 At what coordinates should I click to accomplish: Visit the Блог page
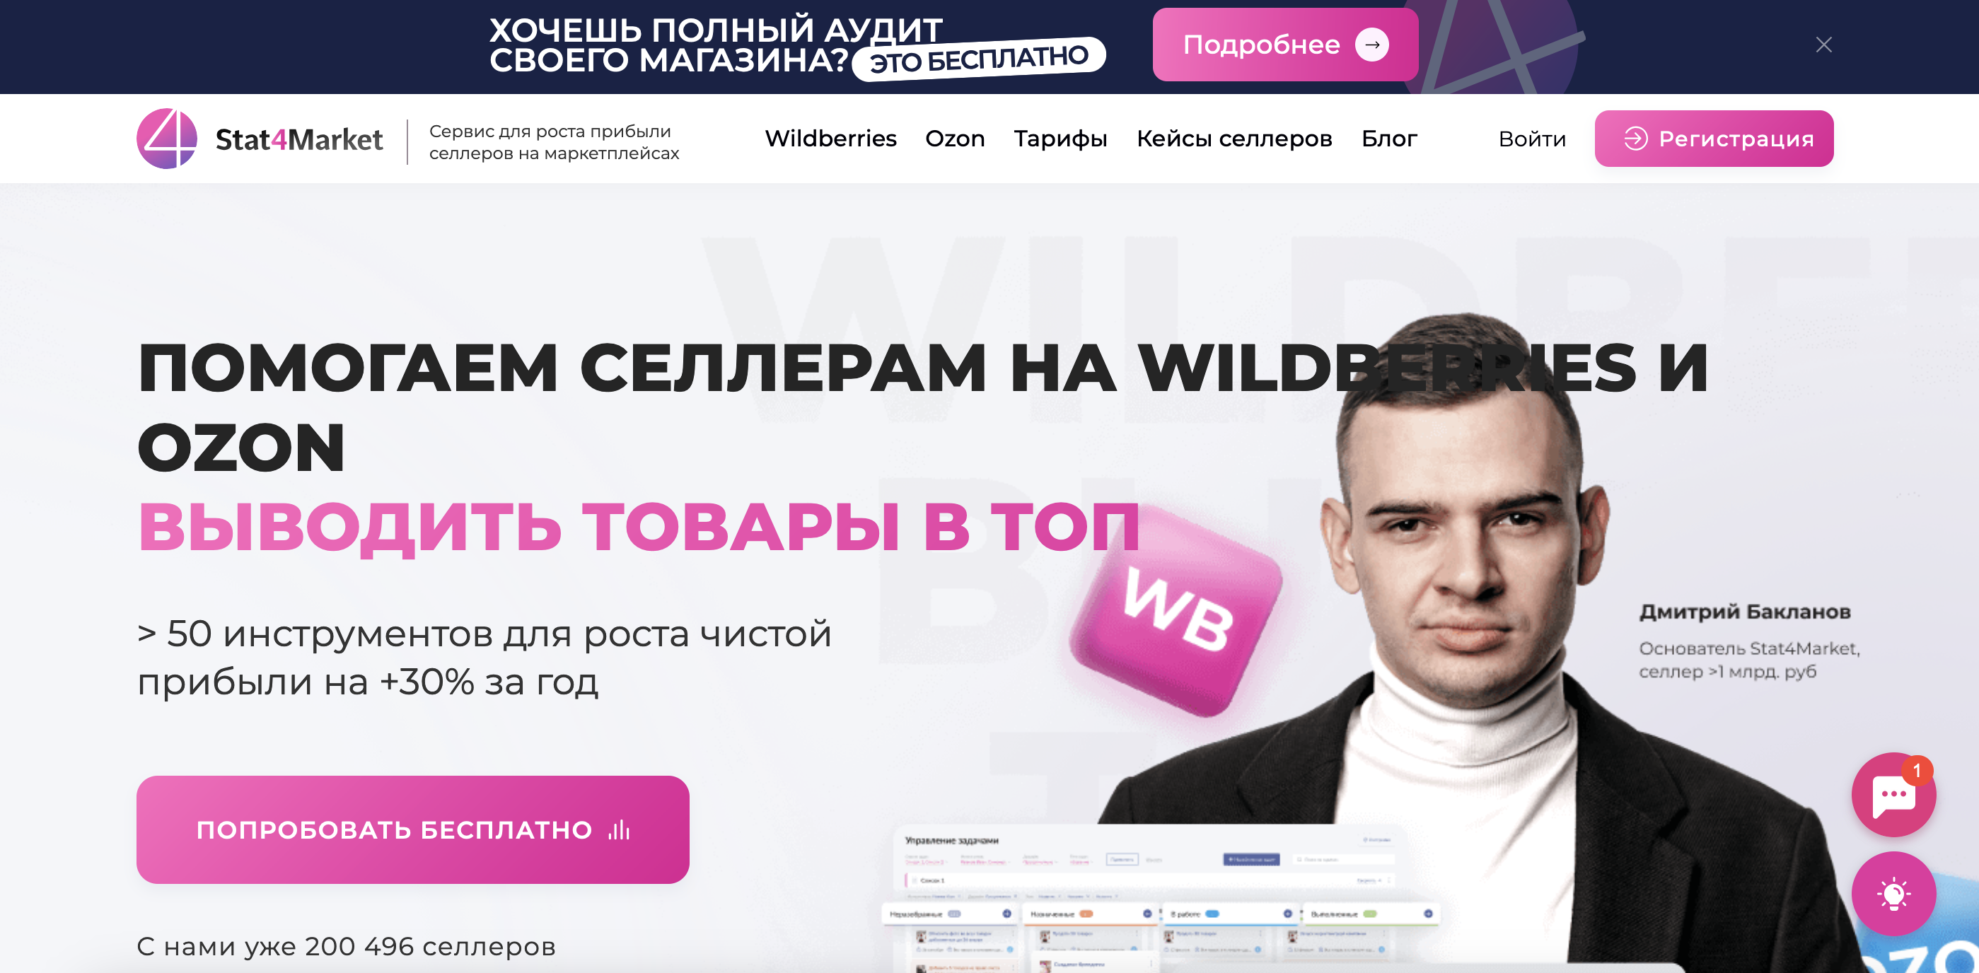(1389, 138)
